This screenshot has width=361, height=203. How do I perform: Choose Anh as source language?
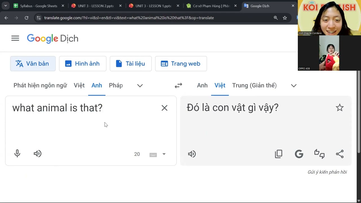coord(97,85)
